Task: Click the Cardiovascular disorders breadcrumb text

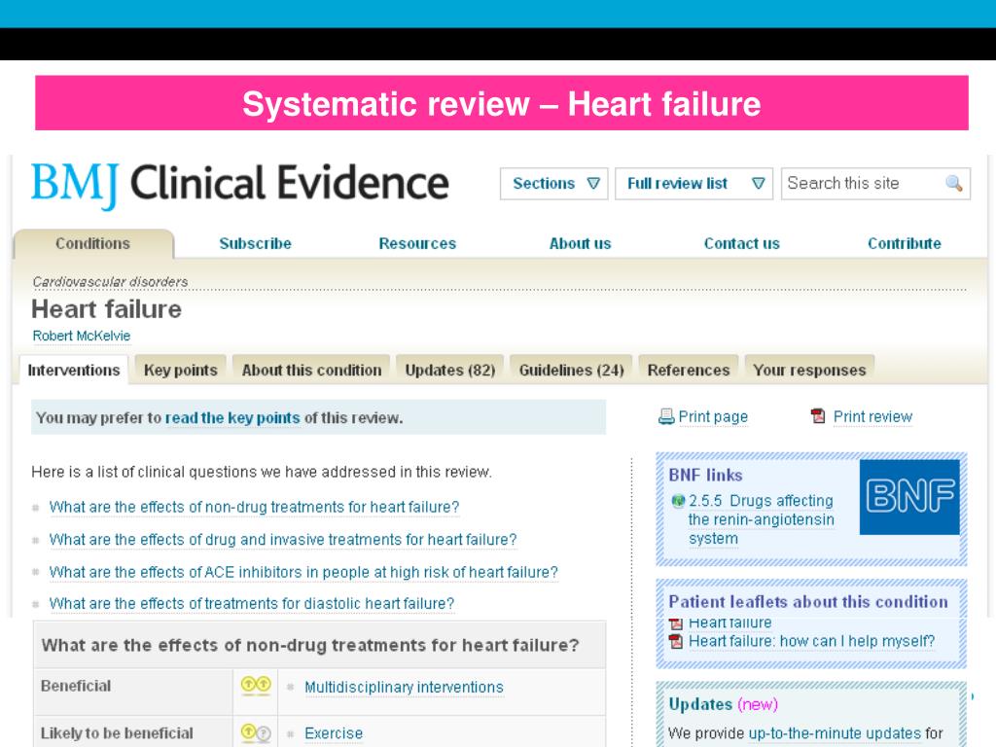Action: click(110, 281)
